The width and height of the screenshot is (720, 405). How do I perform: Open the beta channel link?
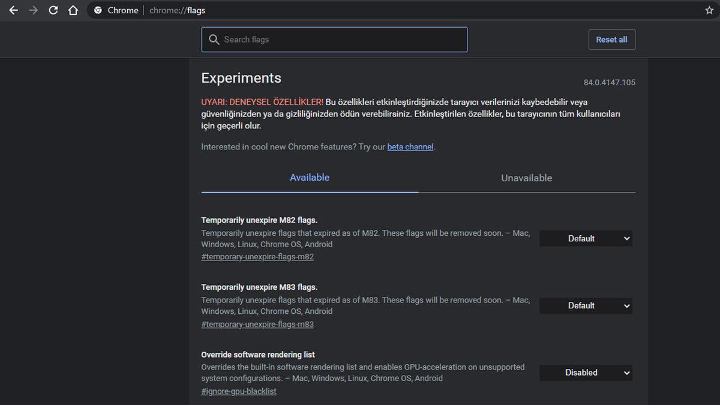point(410,146)
